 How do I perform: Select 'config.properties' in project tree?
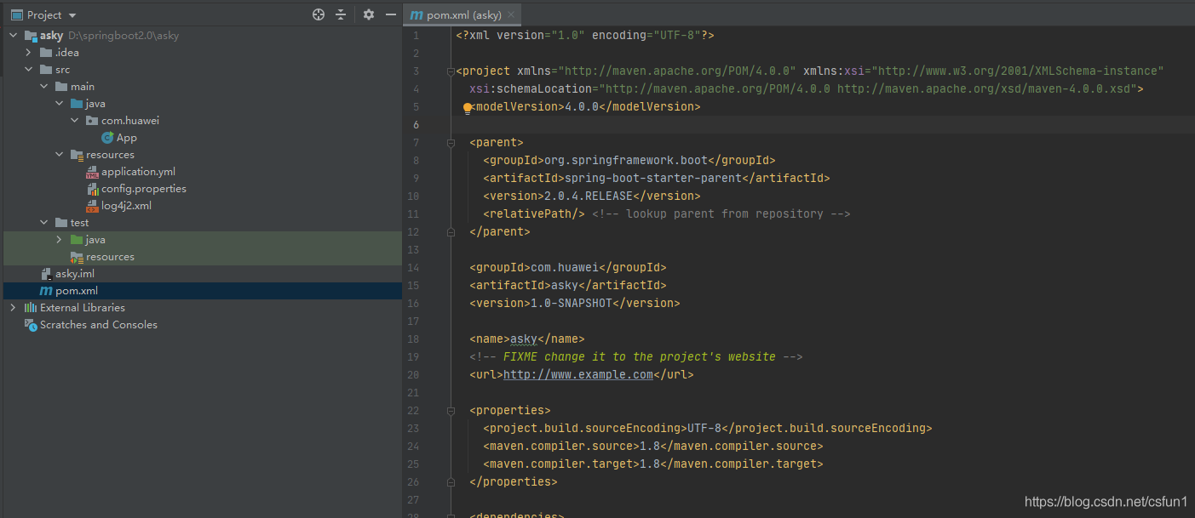pyautogui.click(x=144, y=189)
